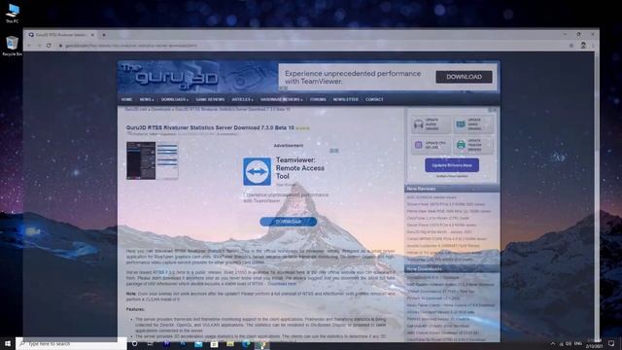The height and width of the screenshot is (350, 622).
Task: Expand the ARTICLES navigation dropdown
Action: [x=242, y=99]
